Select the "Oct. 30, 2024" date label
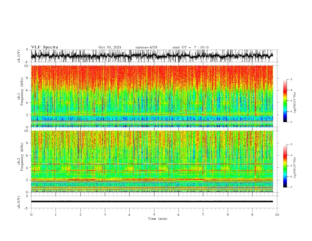 [110, 47]
